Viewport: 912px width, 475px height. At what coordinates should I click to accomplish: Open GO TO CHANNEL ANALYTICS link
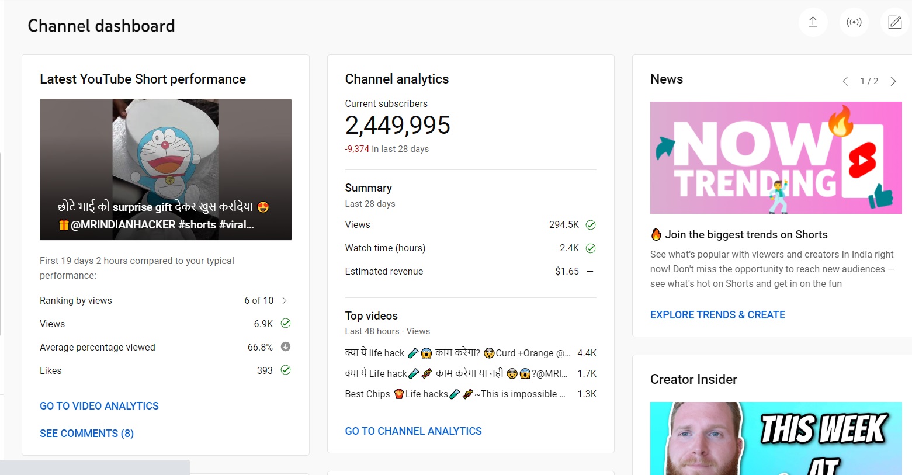click(414, 431)
